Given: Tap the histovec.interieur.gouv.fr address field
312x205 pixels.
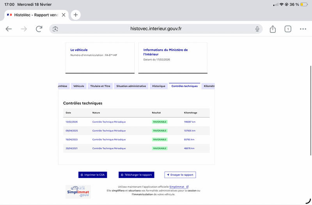Looking at the screenshot, I should (156, 29).
